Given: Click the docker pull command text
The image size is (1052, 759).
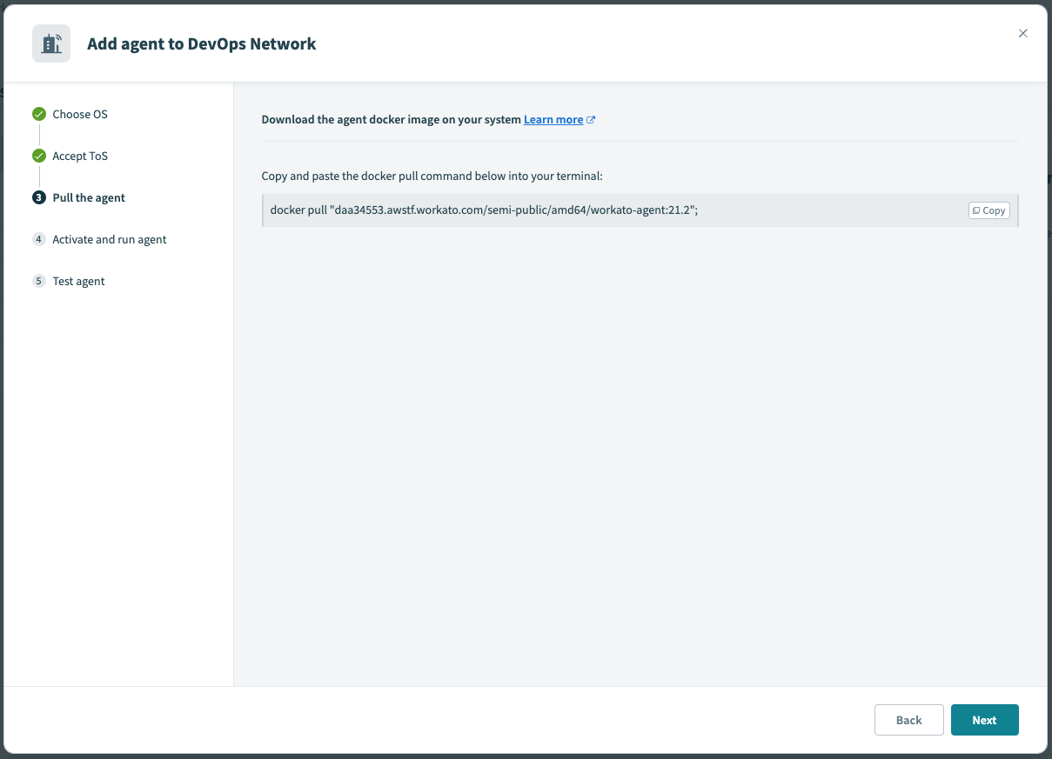Looking at the screenshot, I should [484, 210].
